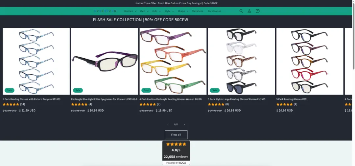Select the R091 round glasses image
This screenshot has height=166, width=355.
coord(310,61)
